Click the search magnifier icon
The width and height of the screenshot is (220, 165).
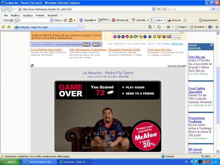point(213,9)
